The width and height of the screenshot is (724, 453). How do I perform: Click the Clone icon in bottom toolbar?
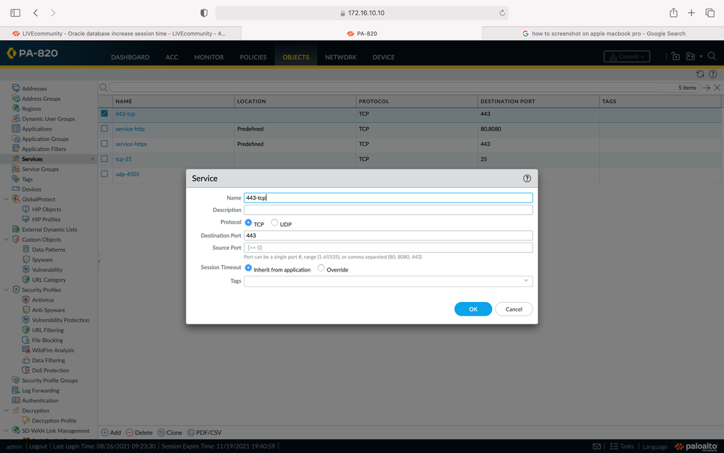pos(161,433)
